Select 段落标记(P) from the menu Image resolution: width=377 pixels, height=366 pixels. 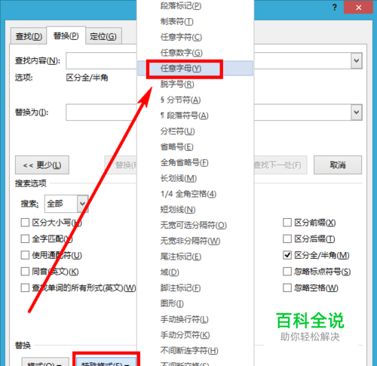pyautogui.click(x=195, y=6)
